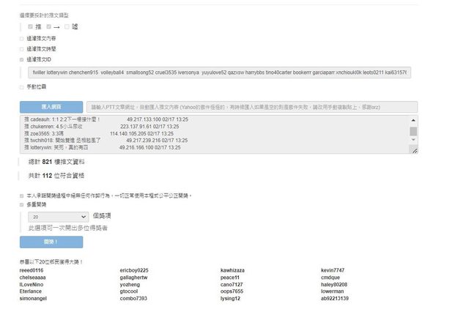The height and width of the screenshot is (309, 469).
Task: Enable 過濾推文時間 filter checkbox
Action: coord(21,48)
